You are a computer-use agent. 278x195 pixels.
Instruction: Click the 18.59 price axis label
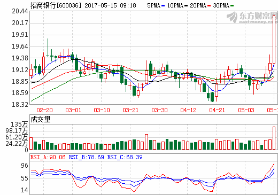point(20,93)
